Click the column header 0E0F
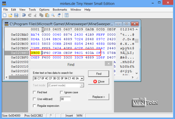The height and width of the screenshot is (119, 175). point(111,29)
